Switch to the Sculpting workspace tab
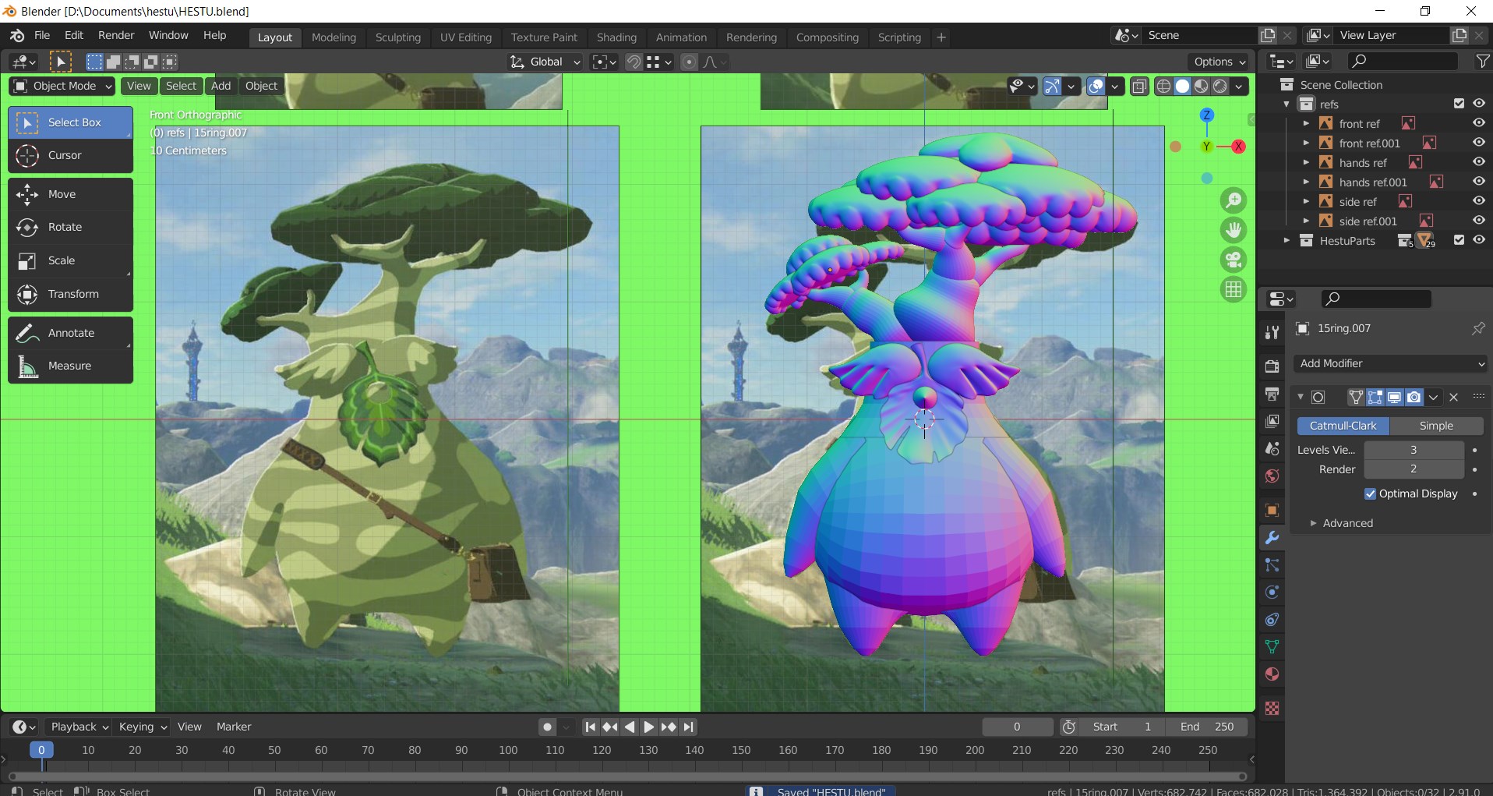 tap(397, 37)
